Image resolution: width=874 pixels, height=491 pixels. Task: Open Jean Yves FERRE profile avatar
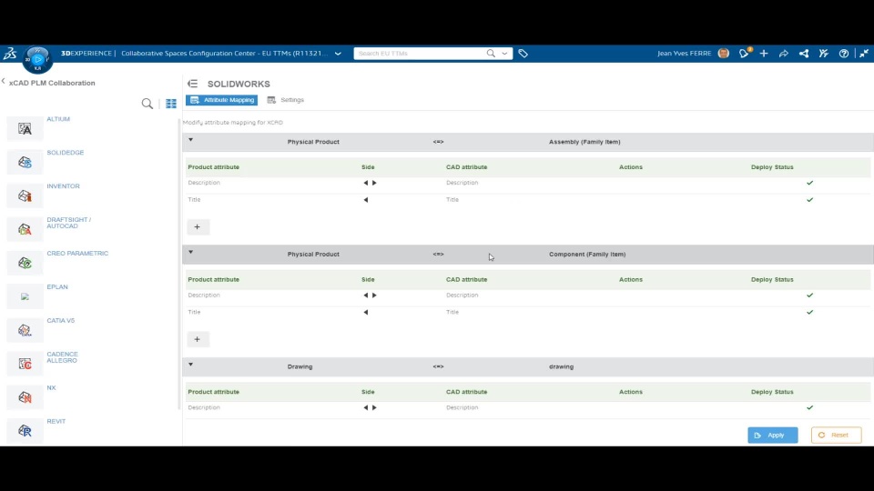pyautogui.click(x=724, y=54)
